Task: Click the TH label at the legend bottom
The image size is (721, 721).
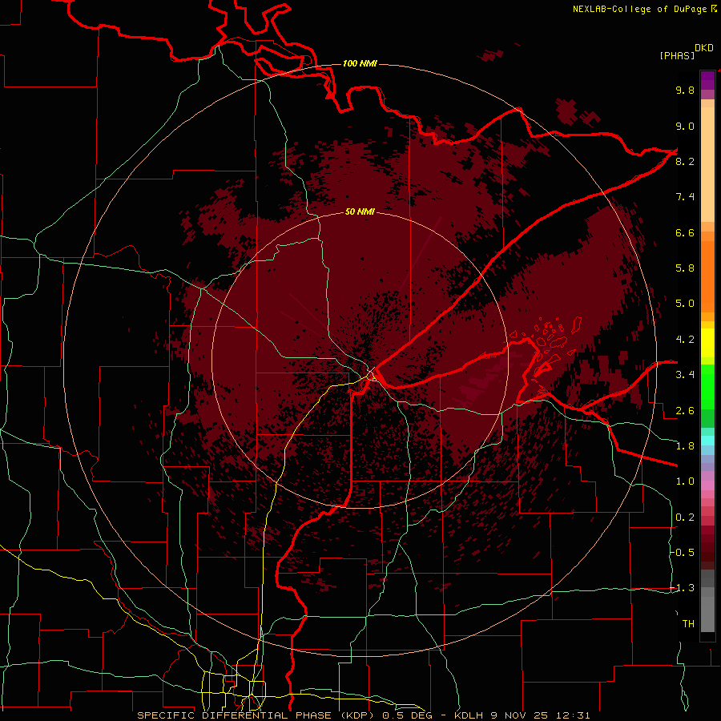Action: [688, 624]
